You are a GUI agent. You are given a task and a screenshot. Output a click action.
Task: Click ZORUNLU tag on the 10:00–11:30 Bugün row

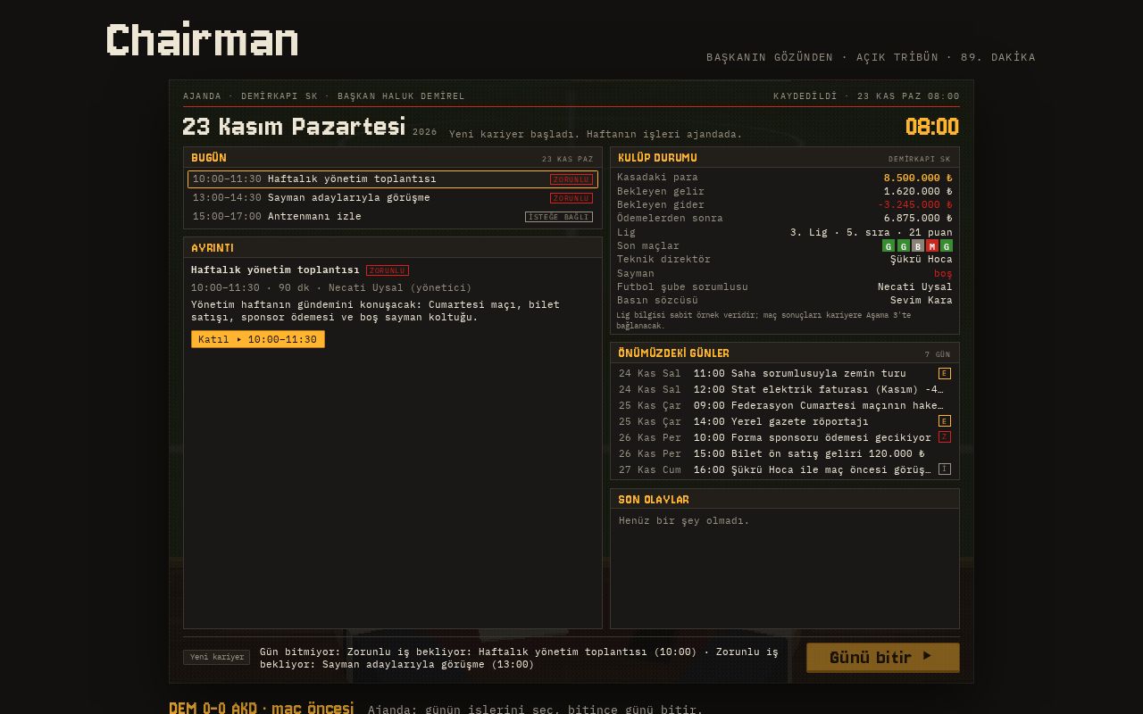(571, 179)
